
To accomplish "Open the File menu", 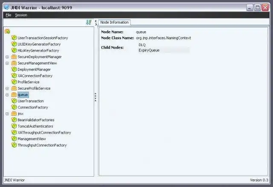I will [x=9, y=15].
